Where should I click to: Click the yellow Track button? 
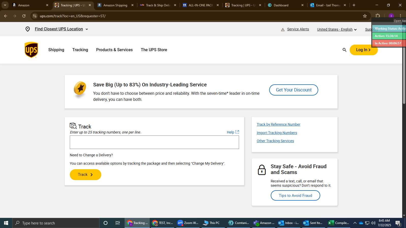[86, 175]
